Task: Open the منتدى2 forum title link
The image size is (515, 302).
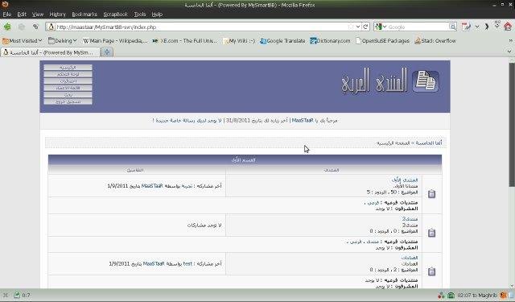Action: 410,219
